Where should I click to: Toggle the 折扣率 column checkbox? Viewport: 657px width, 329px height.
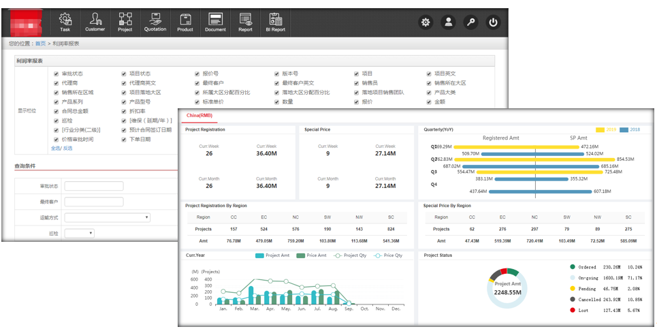[124, 112]
